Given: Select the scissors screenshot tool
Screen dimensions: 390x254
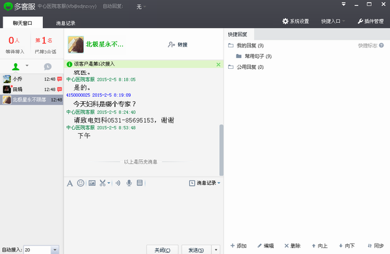Looking at the screenshot, I should (103, 183).
